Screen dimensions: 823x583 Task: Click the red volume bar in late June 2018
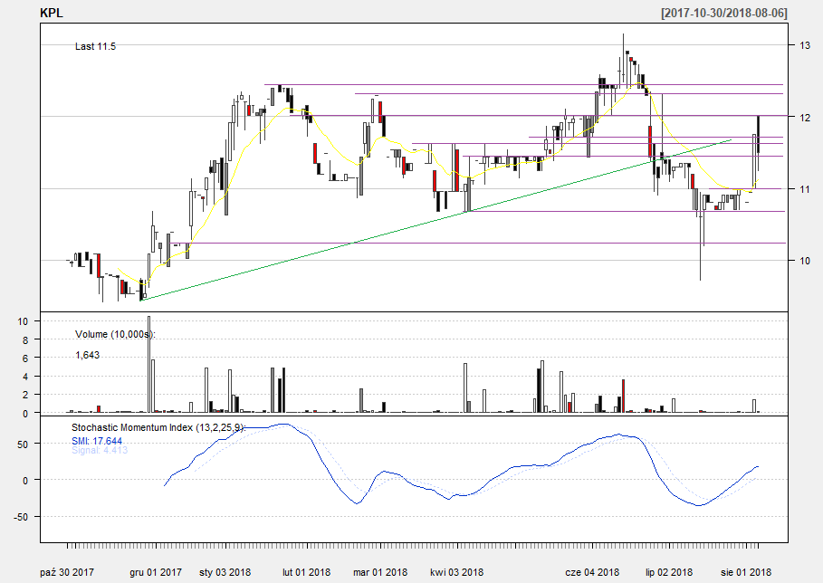pyautogui.click(x=623, y=397)
